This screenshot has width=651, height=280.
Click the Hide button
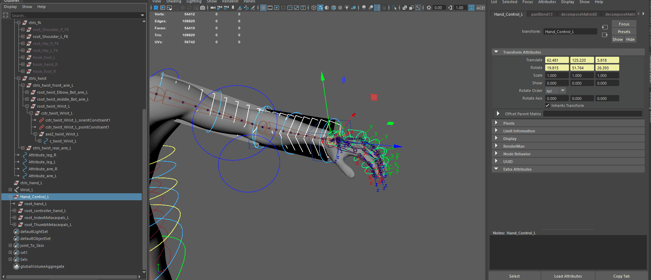point(630,39)
